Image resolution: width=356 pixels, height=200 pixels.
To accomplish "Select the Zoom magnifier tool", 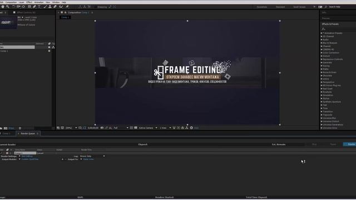I will click(x=8, y=7).
